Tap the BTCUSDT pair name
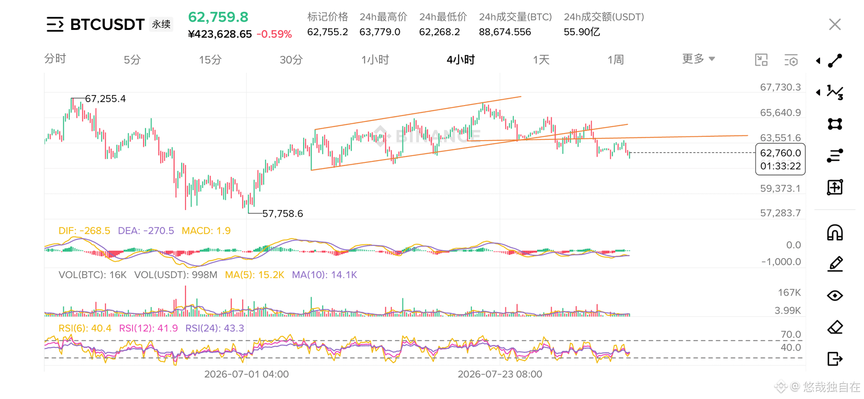Viewport: 864px width, 399px height. pos(107,24)
